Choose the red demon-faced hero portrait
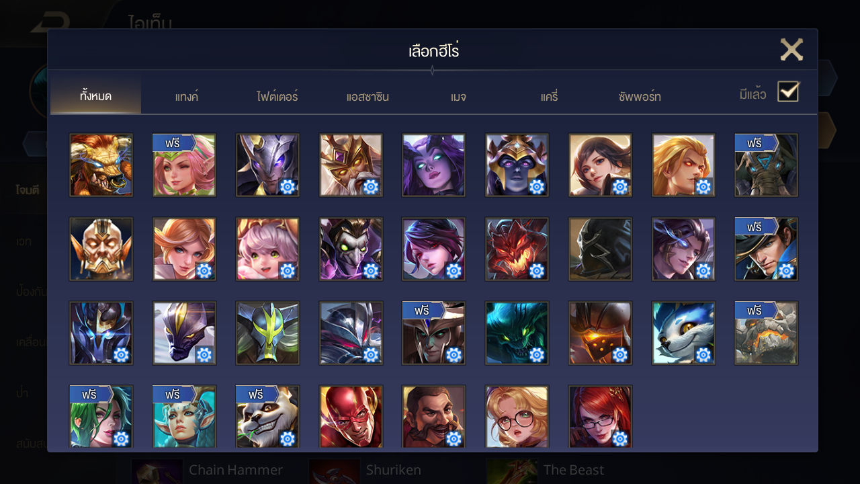This screenshot has width=860, height=484. click(x=517, y=249)
